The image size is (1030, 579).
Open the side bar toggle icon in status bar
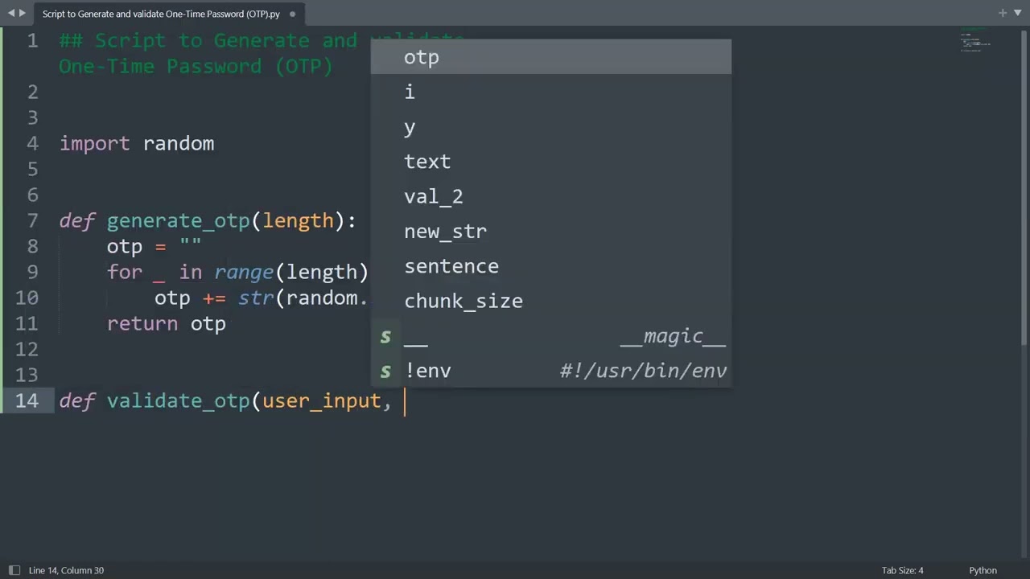point(14,570)
